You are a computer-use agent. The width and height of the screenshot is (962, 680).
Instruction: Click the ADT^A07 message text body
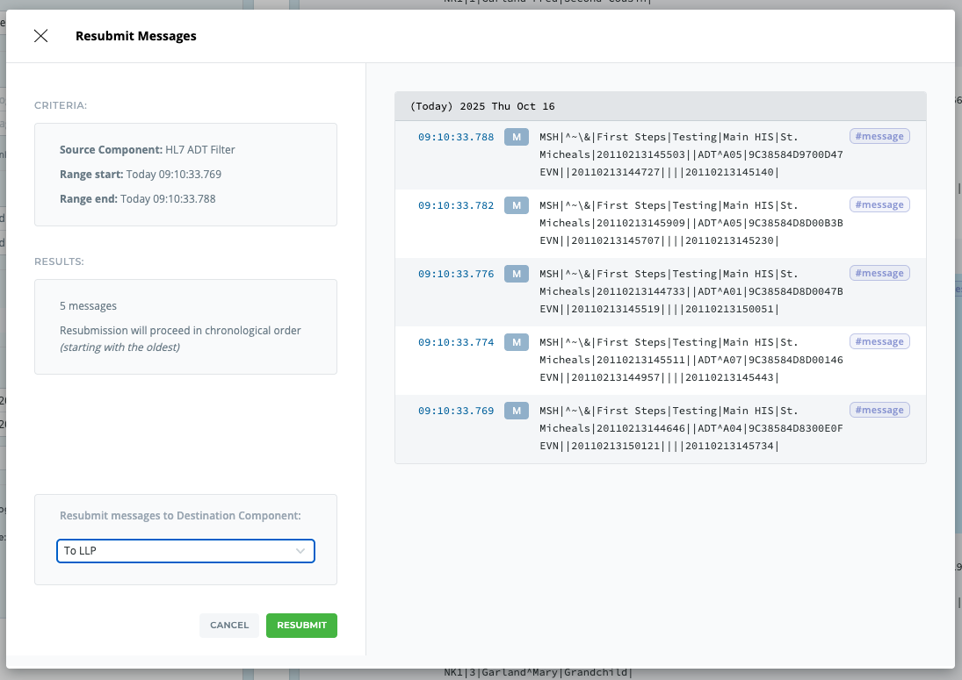(x=691, y=360)
